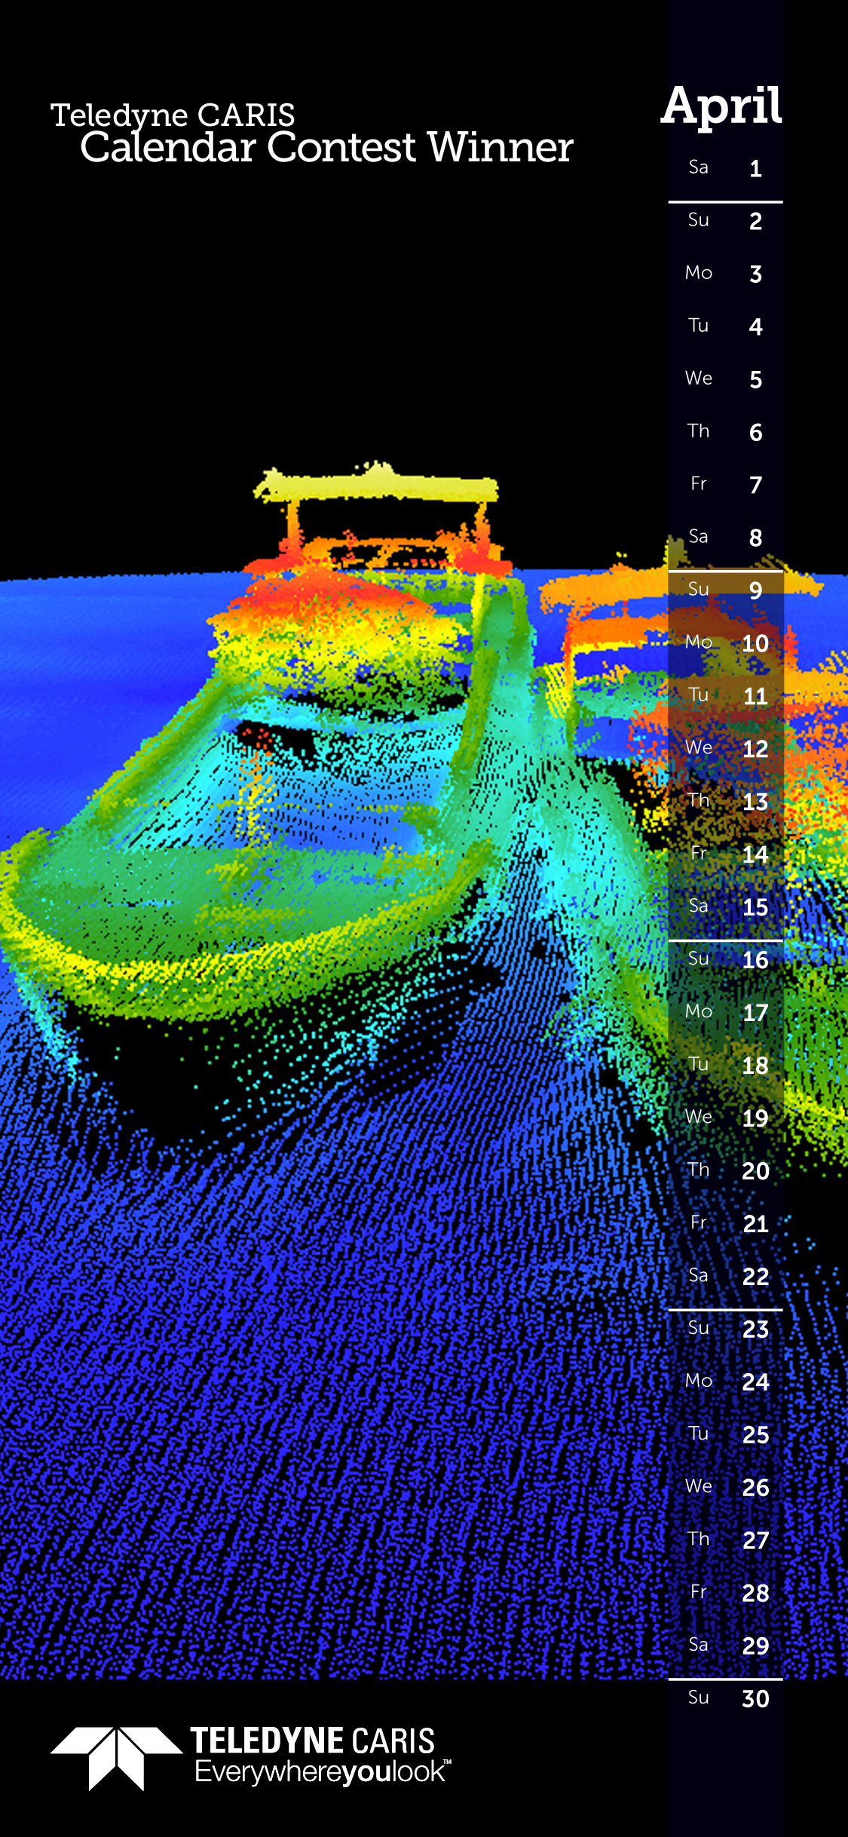Click the 'Sa' label beside date 1
The image size is (848, 1837).
699,167
